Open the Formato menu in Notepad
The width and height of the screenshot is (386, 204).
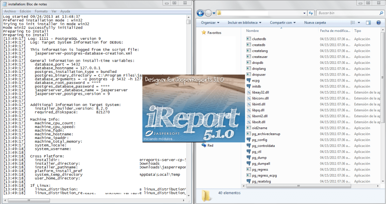(41, 12)
